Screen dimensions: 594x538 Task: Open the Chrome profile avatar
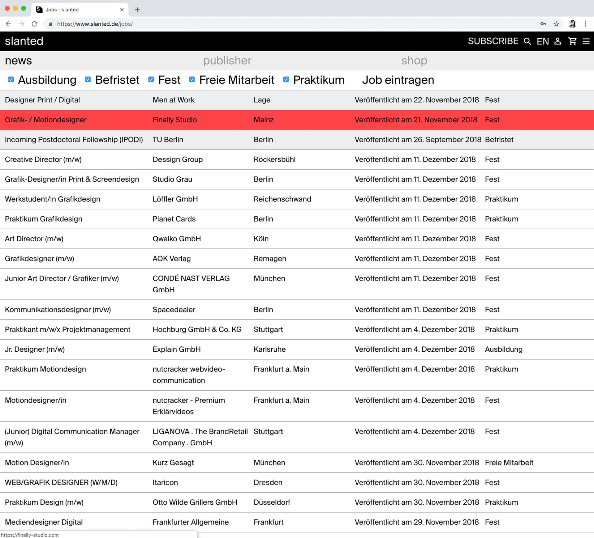pos(572,24)
